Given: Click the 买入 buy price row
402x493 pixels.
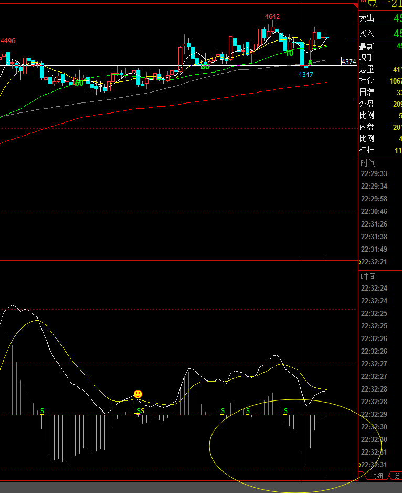Looking at the screenshot, I should (380, 34).
